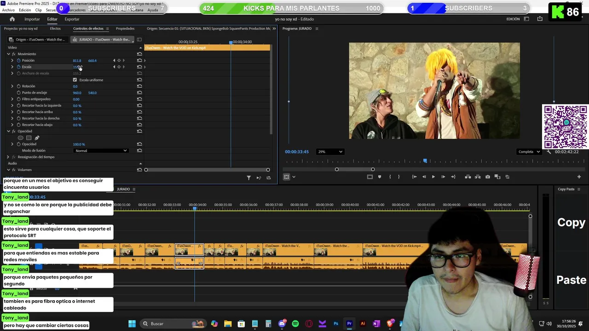Viewport: 589px width, 331px height.
Task: Toggle Recortar hacia la izquierda stopwatch
Action: click(x=19, y=105)
